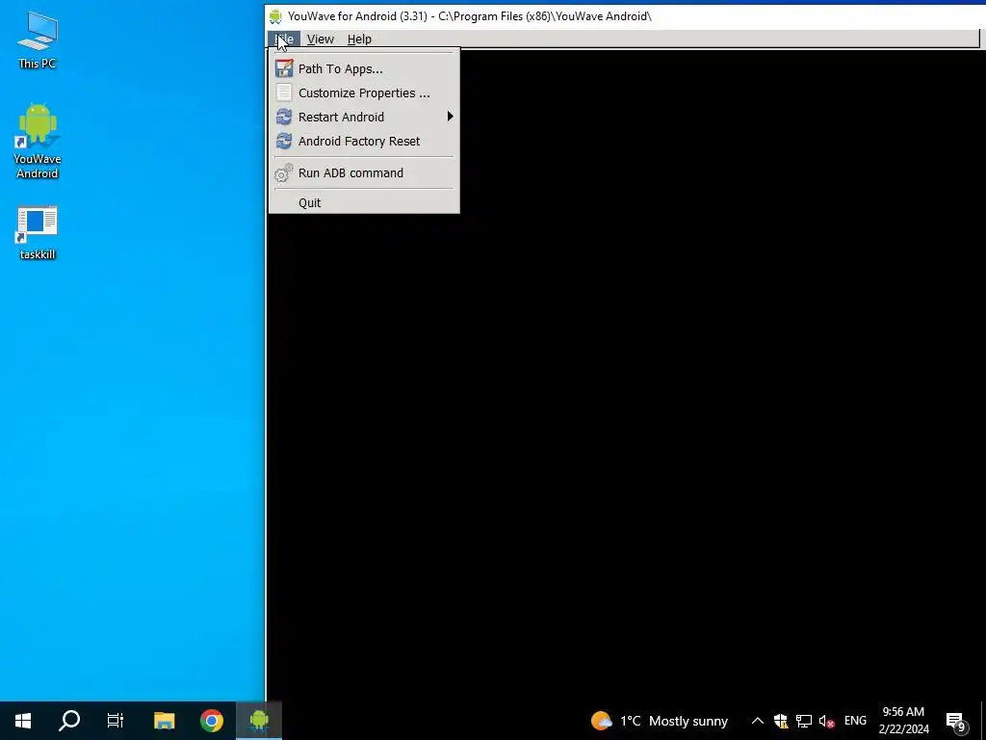986x740 pixels.
Task: Click the YouWave title bar Android icon
Action: (x=275, y=16)
